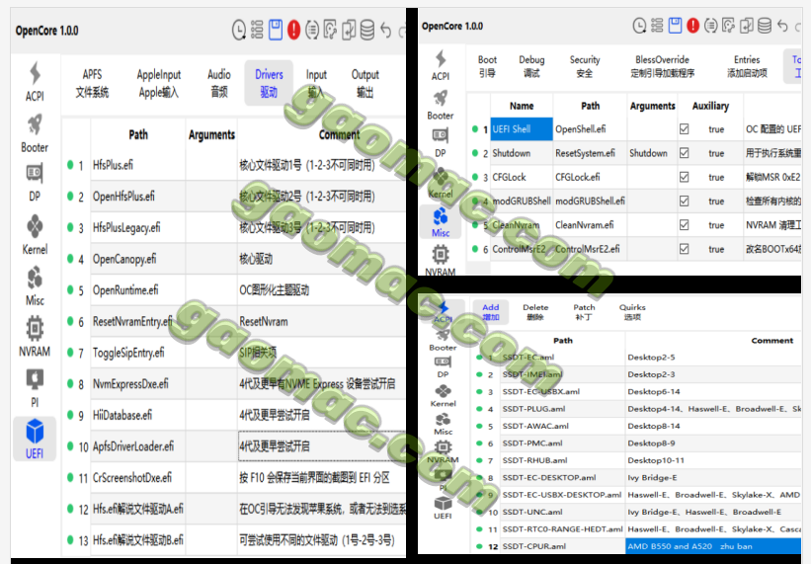Toggle the Auxiliary checkbox for ControlMsrE2 row
The image size is (811, 564).
pyautogui.click(x=685, y=249)
